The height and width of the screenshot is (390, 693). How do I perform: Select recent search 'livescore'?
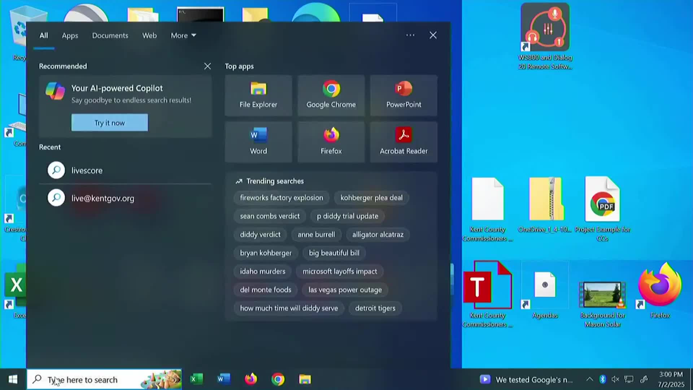coord(87,170)
